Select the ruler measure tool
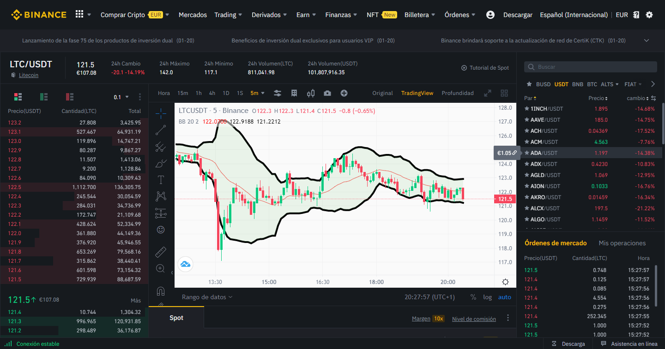 click(161, 252)
